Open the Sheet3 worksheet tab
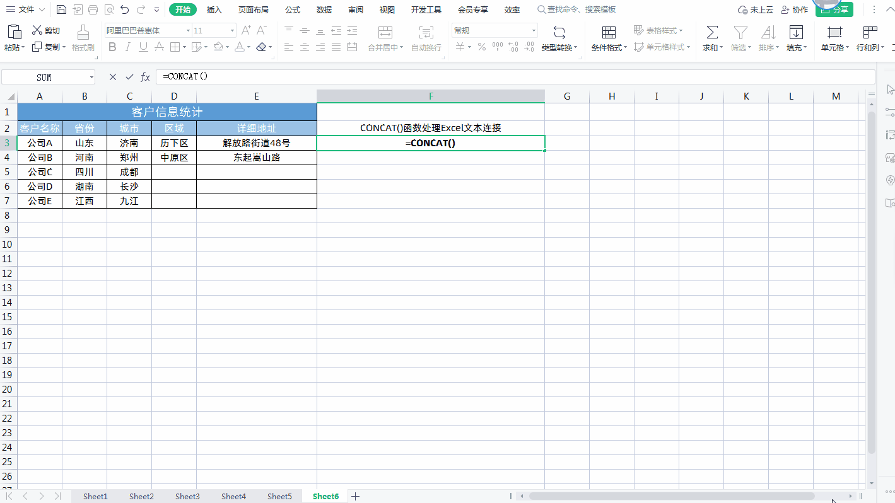The height and width of the screenshot is (503, 895). (x=187, y=496)
